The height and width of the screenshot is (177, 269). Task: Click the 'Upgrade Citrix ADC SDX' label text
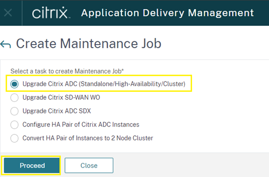tap(57, 111)
